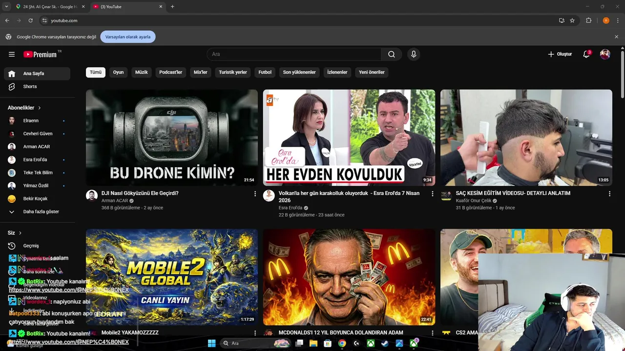This screenshot has width=625, height=351.
Task: Open Steam from the taskbar
Action: [385, 343]
